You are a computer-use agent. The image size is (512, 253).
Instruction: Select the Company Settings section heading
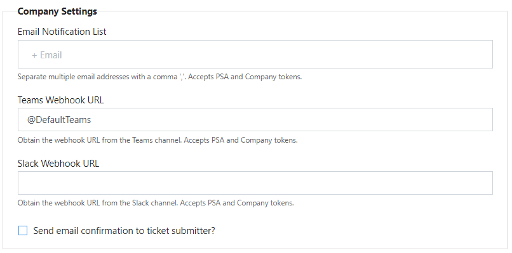(57, 11)
